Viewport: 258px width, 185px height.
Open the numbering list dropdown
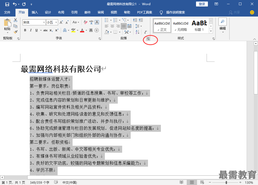click(x=120, y=20)
